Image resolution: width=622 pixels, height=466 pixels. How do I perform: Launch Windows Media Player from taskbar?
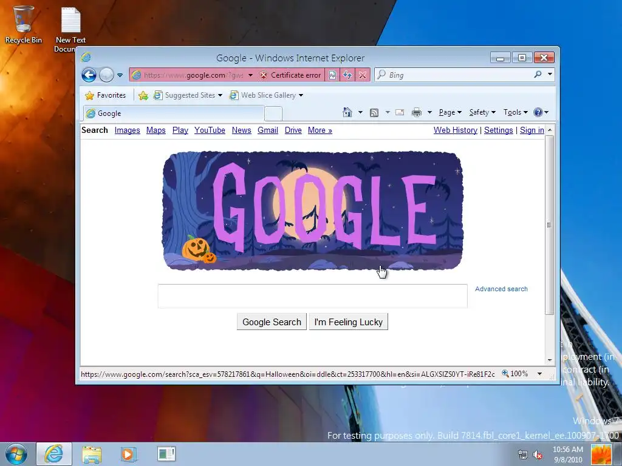point(128,454)
